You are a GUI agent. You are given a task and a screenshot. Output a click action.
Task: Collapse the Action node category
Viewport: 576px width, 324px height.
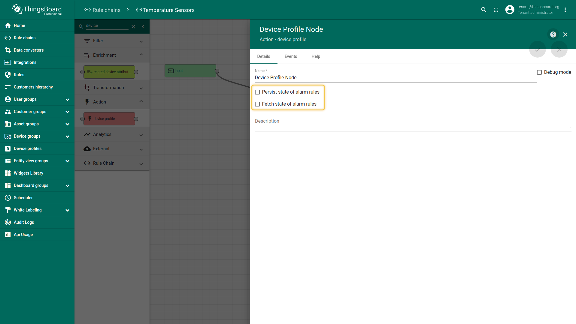(112, 102)
